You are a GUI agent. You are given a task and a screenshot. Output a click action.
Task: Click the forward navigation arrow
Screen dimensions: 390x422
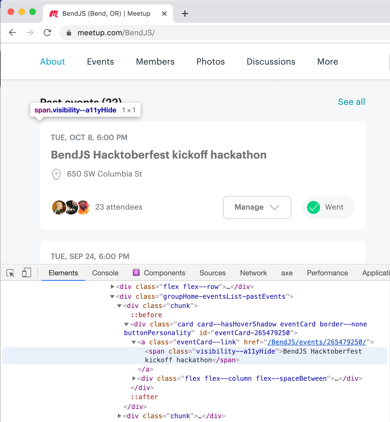point(30,32)
